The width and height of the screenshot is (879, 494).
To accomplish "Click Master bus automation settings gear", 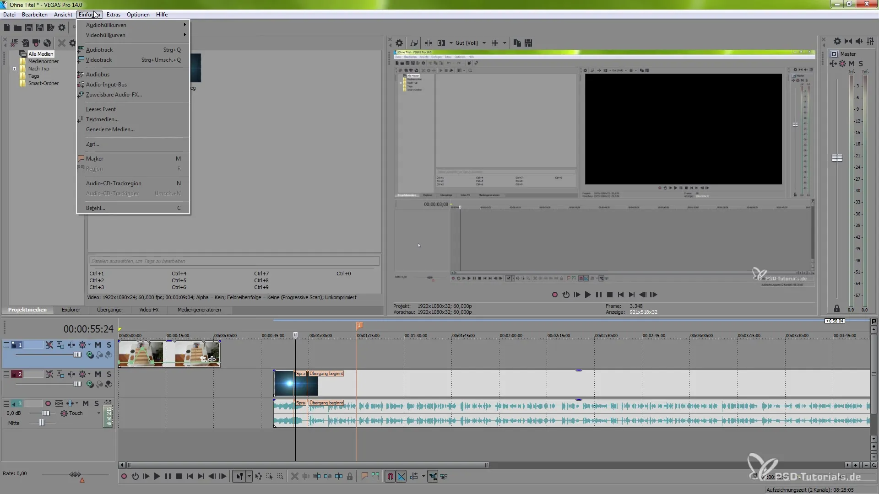I will point(842,64).
